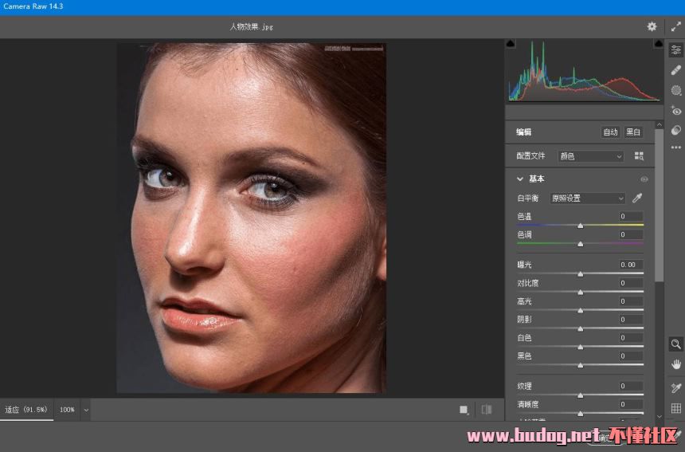Select the Zoom magnifier tool

coord(675,344)
